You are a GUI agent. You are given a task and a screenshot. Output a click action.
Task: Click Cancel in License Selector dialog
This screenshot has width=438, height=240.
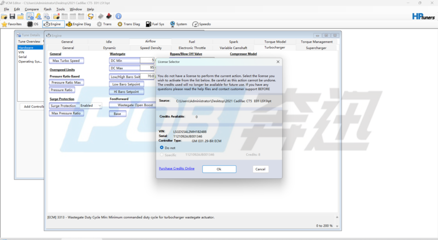coord(260,169)
